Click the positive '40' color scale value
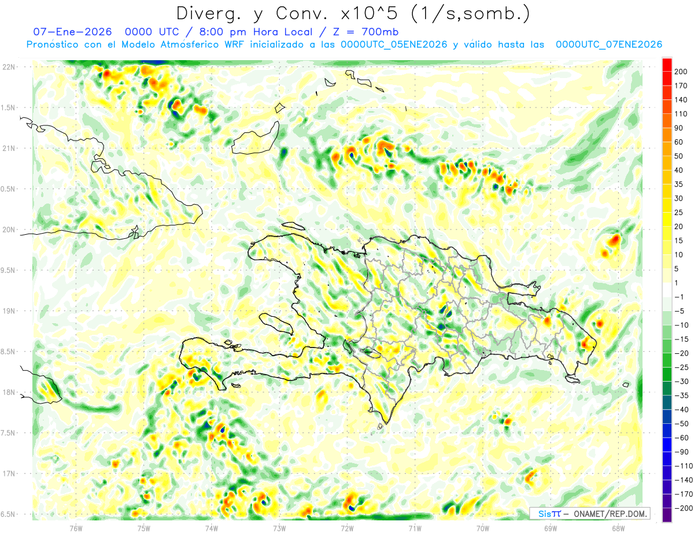This screenshot has width=694, height=536. pyautogui.click(x=680, y=170)
